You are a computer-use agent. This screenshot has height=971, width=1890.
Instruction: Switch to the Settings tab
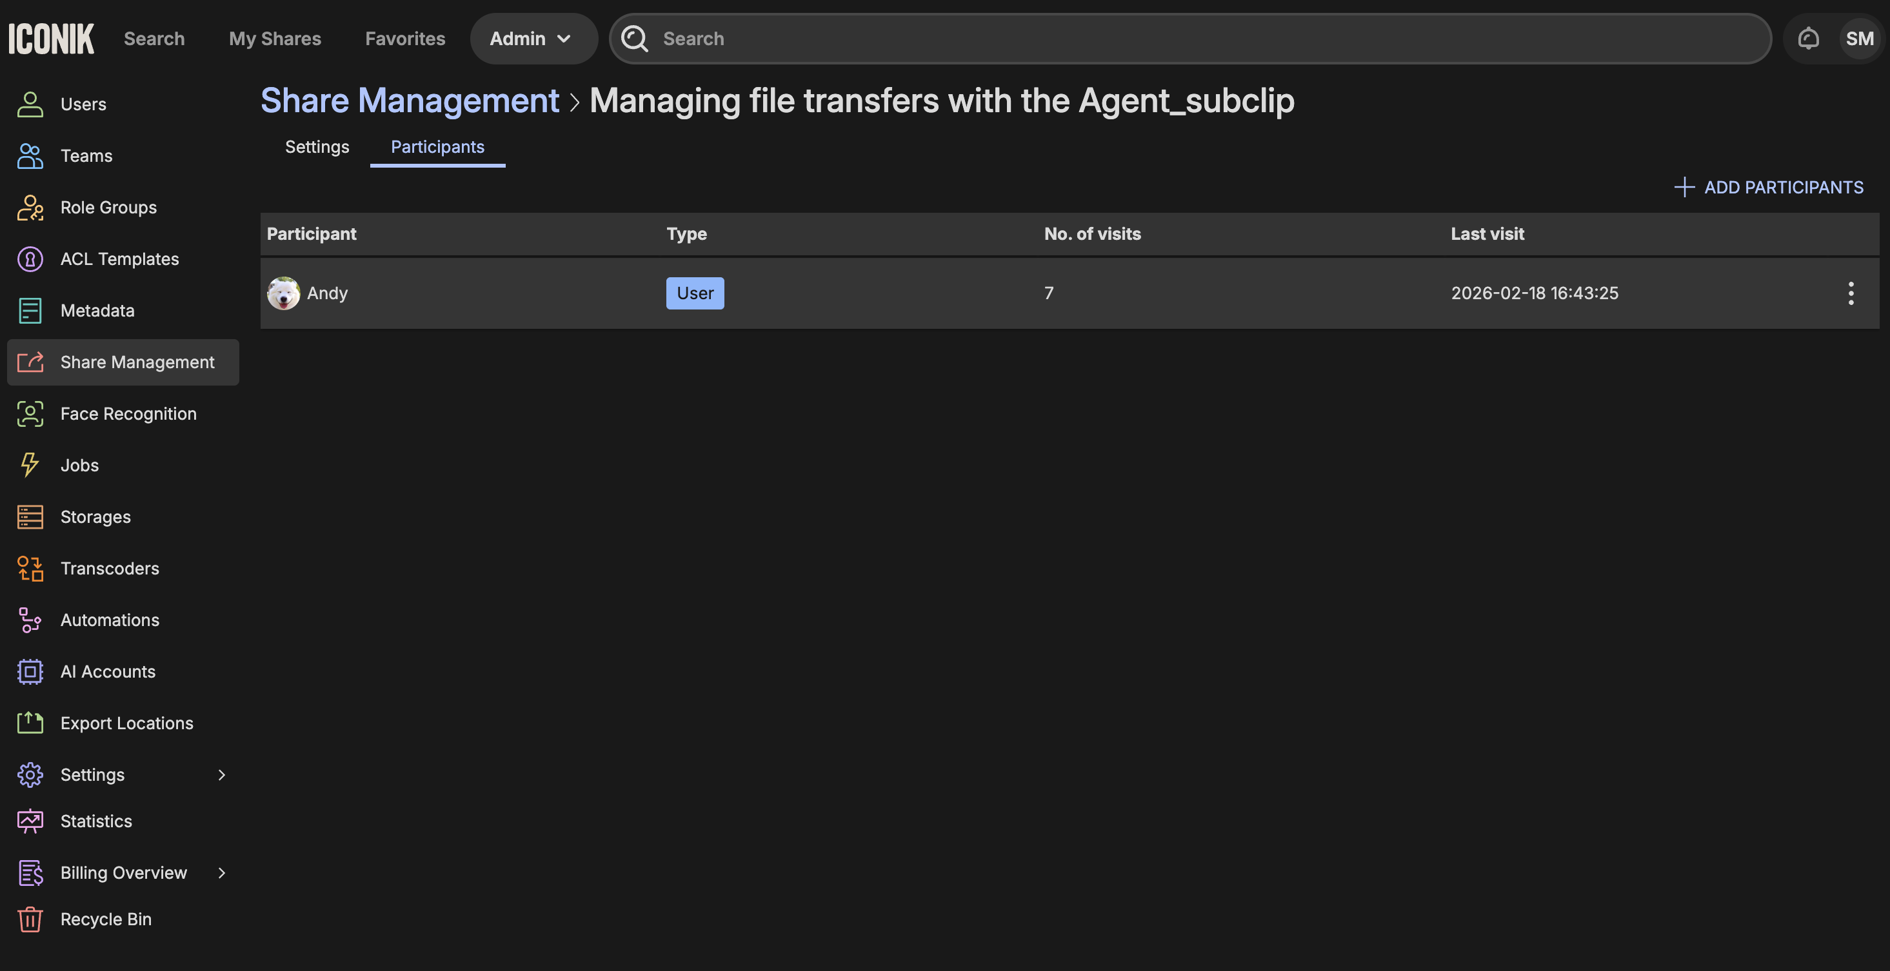317,146
